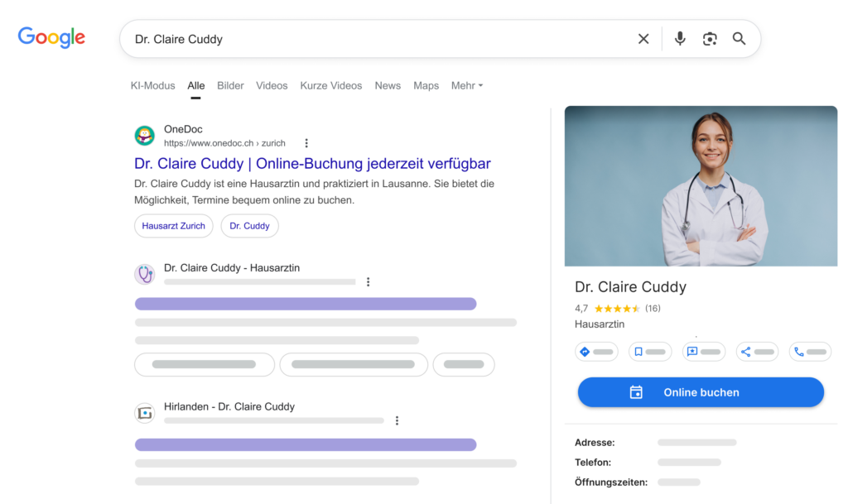Viewport: 848px width, 504px height.
Task: Click the phone call icon button
Action: (x=810, y=352)
